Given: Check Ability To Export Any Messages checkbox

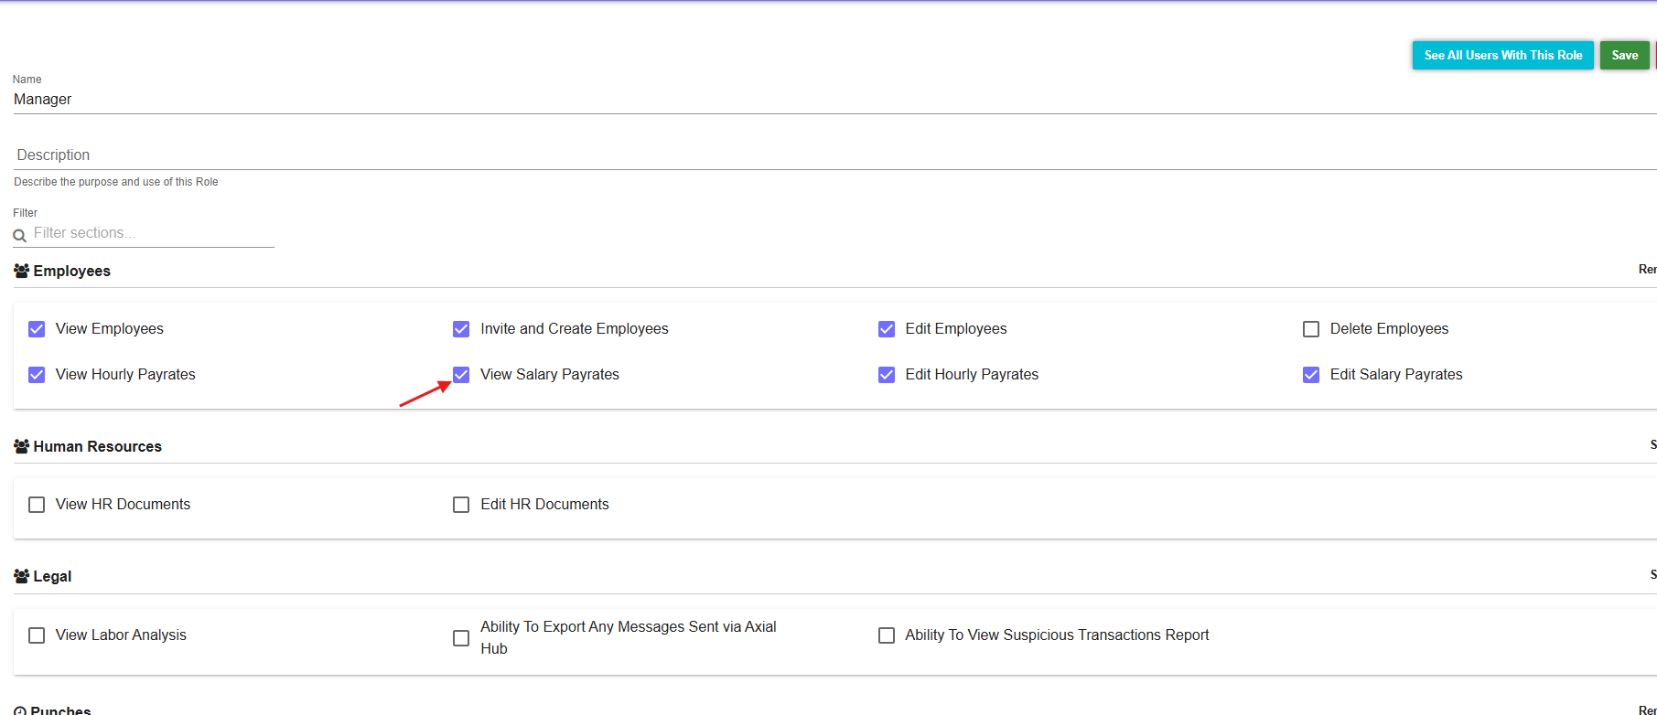Looking at the screenshot, I should (461, 638).
